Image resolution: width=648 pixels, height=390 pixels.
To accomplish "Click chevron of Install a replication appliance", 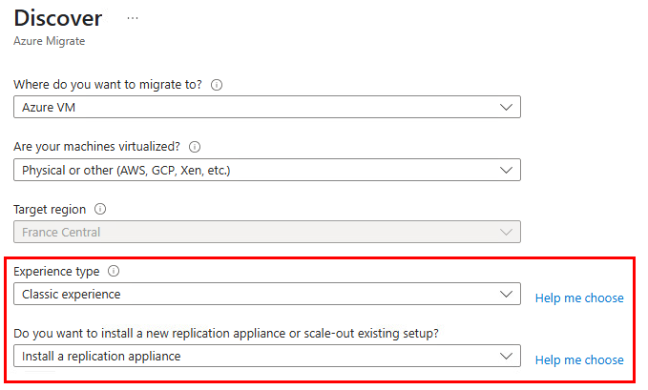I will pos(506,356).
